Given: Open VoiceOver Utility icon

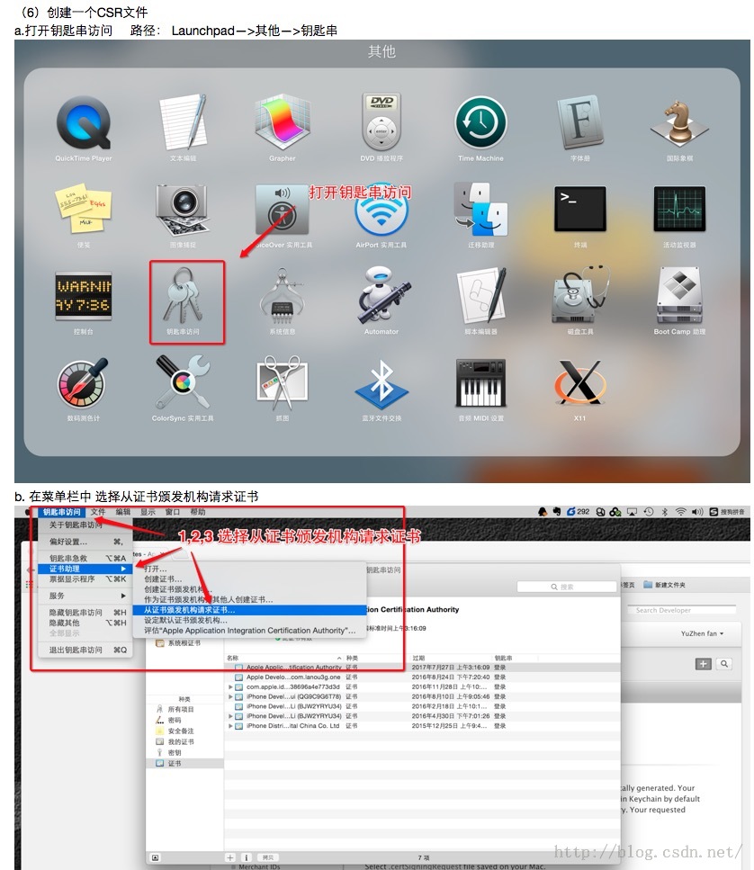Looking at the screenshot, I should (283, 210).
